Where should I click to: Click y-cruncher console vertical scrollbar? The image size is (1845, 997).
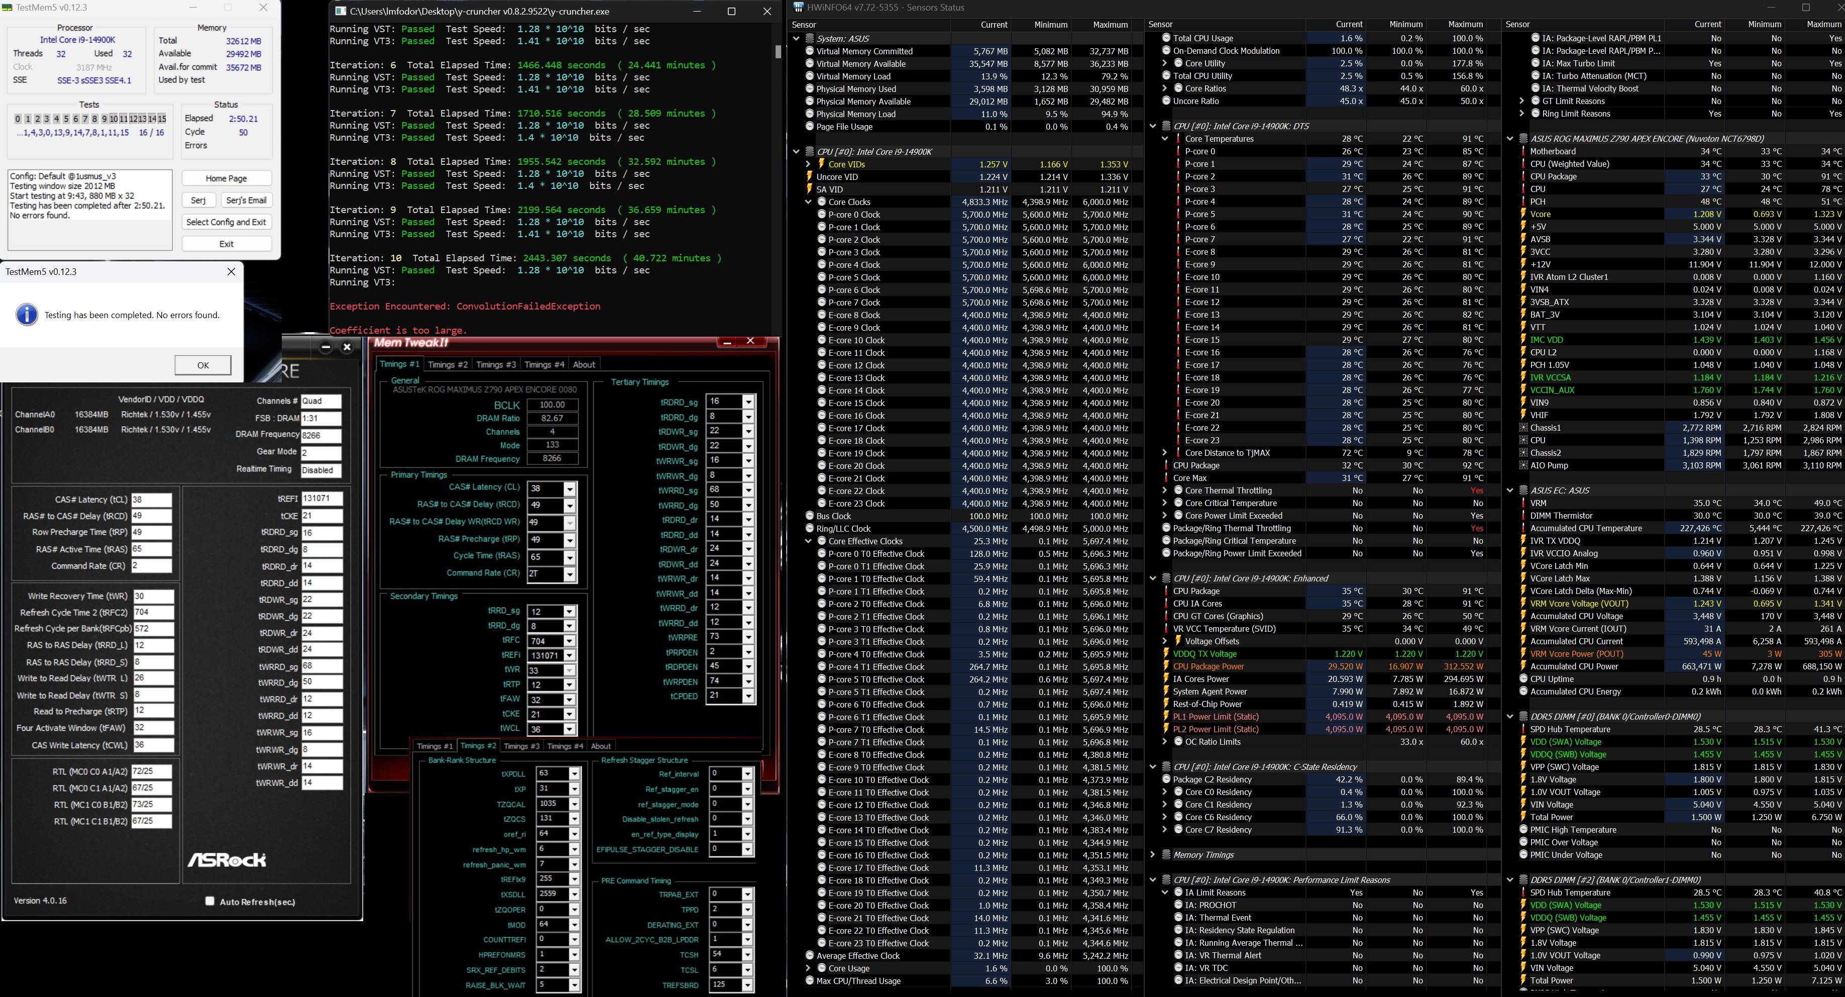778,52
